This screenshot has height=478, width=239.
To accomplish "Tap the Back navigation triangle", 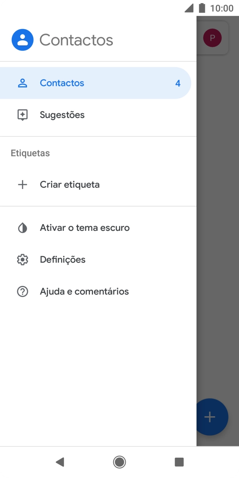I will coord(60,462).
